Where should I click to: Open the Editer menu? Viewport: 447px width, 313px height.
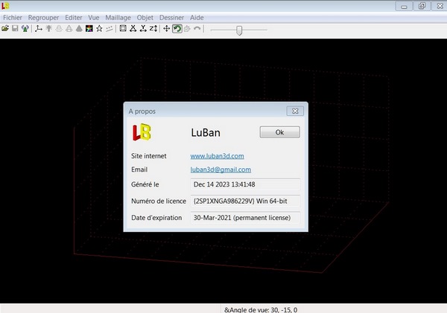[x=74, y=18]
